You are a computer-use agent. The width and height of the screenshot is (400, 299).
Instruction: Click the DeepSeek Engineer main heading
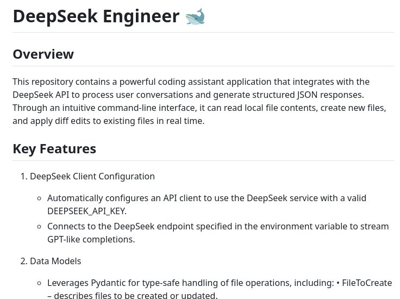pyautogui.click(x=96, y=16)
